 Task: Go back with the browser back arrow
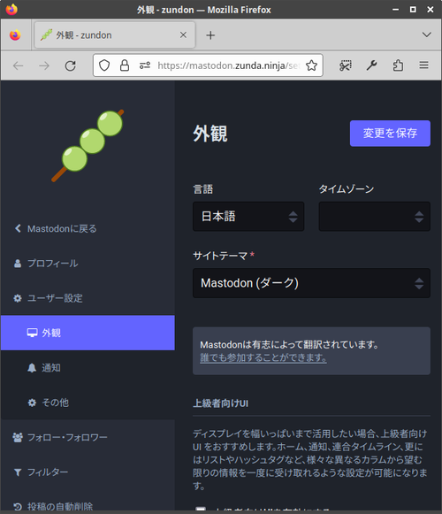(x=18, y=65)
